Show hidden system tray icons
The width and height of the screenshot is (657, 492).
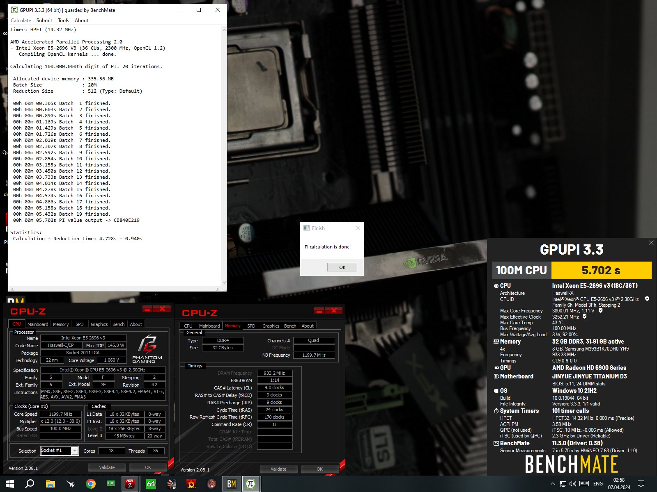click(x=553, y=484)
